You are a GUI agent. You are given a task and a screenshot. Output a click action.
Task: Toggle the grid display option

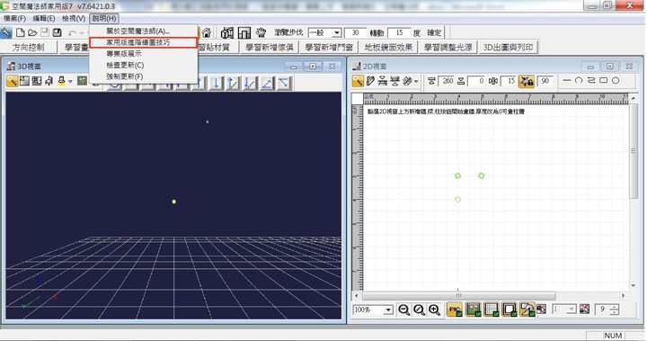tap(492, 310)
